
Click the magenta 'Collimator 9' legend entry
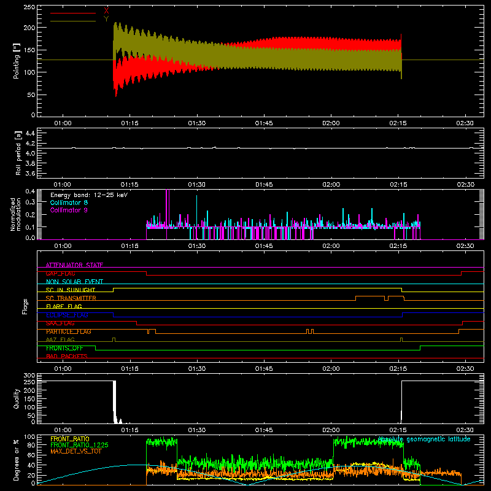(69, 210)
